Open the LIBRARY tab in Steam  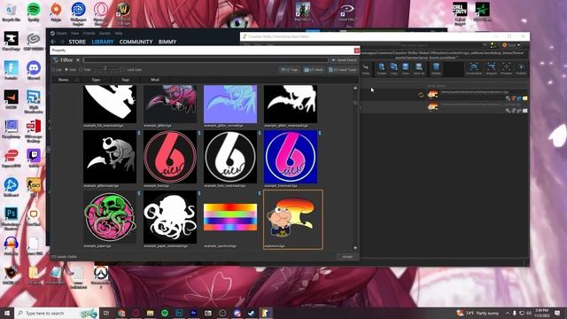103,42
